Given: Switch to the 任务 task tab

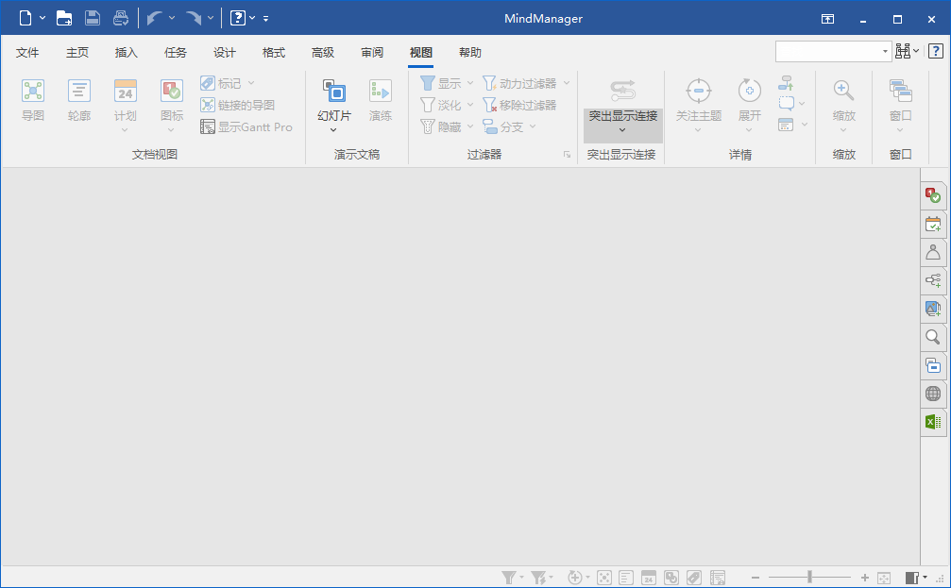Looking at the screenshot, I should 176,53.
